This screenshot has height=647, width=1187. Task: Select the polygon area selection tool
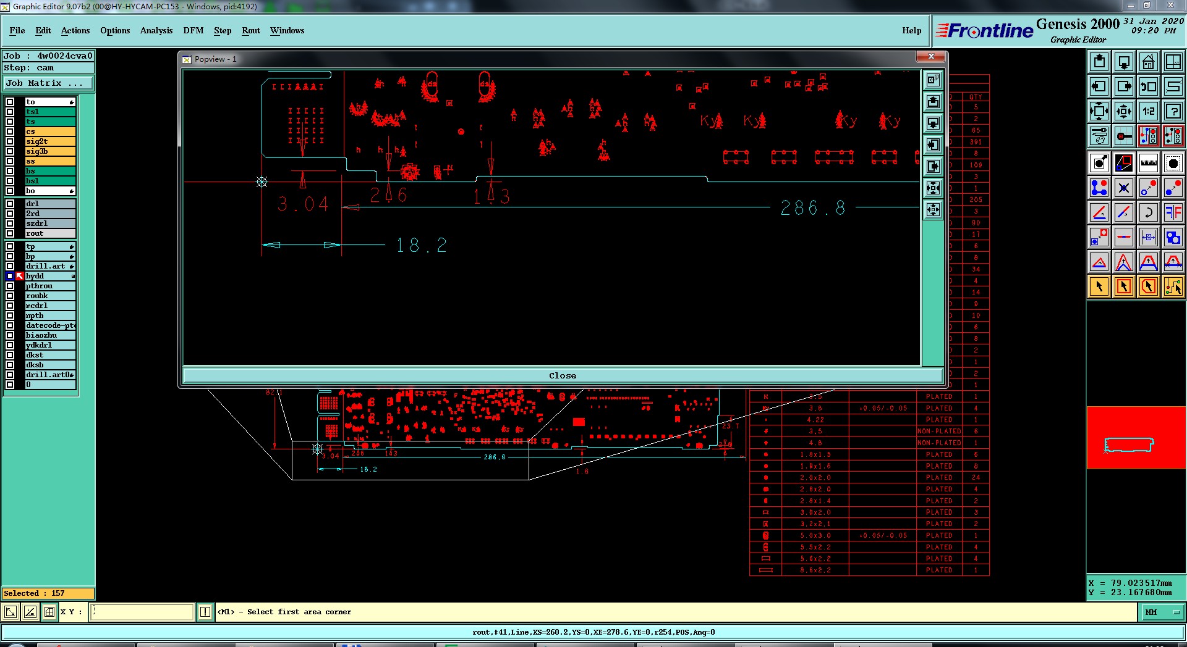1148,286
